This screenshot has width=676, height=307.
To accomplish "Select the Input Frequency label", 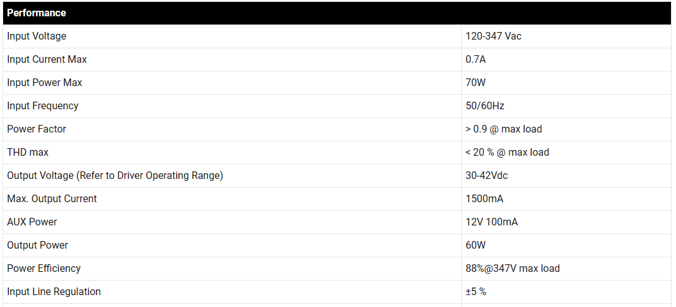I will [43, 106].
